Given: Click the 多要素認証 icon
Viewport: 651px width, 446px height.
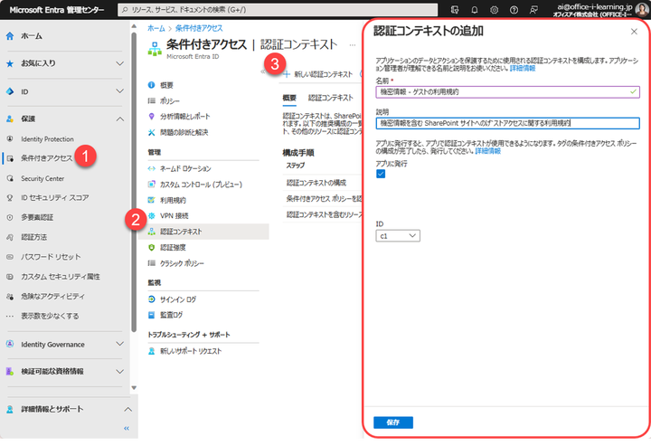Looking at the screenshot, I should [x=10, y=217].
